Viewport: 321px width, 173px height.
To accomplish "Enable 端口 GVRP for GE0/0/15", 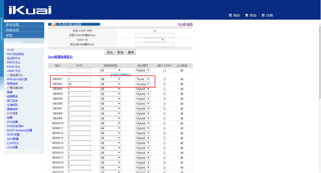I will (165, 148).
